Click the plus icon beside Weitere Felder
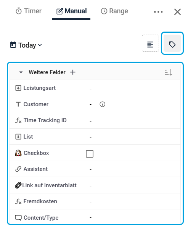188x225 pixels. coord(73,72)
